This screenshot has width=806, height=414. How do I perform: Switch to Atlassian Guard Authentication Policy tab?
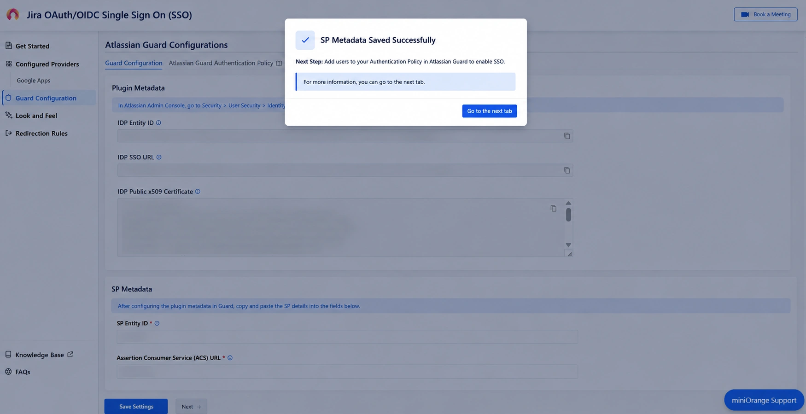click(221, 63)
